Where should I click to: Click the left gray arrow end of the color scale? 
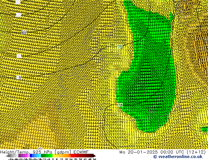8,156
